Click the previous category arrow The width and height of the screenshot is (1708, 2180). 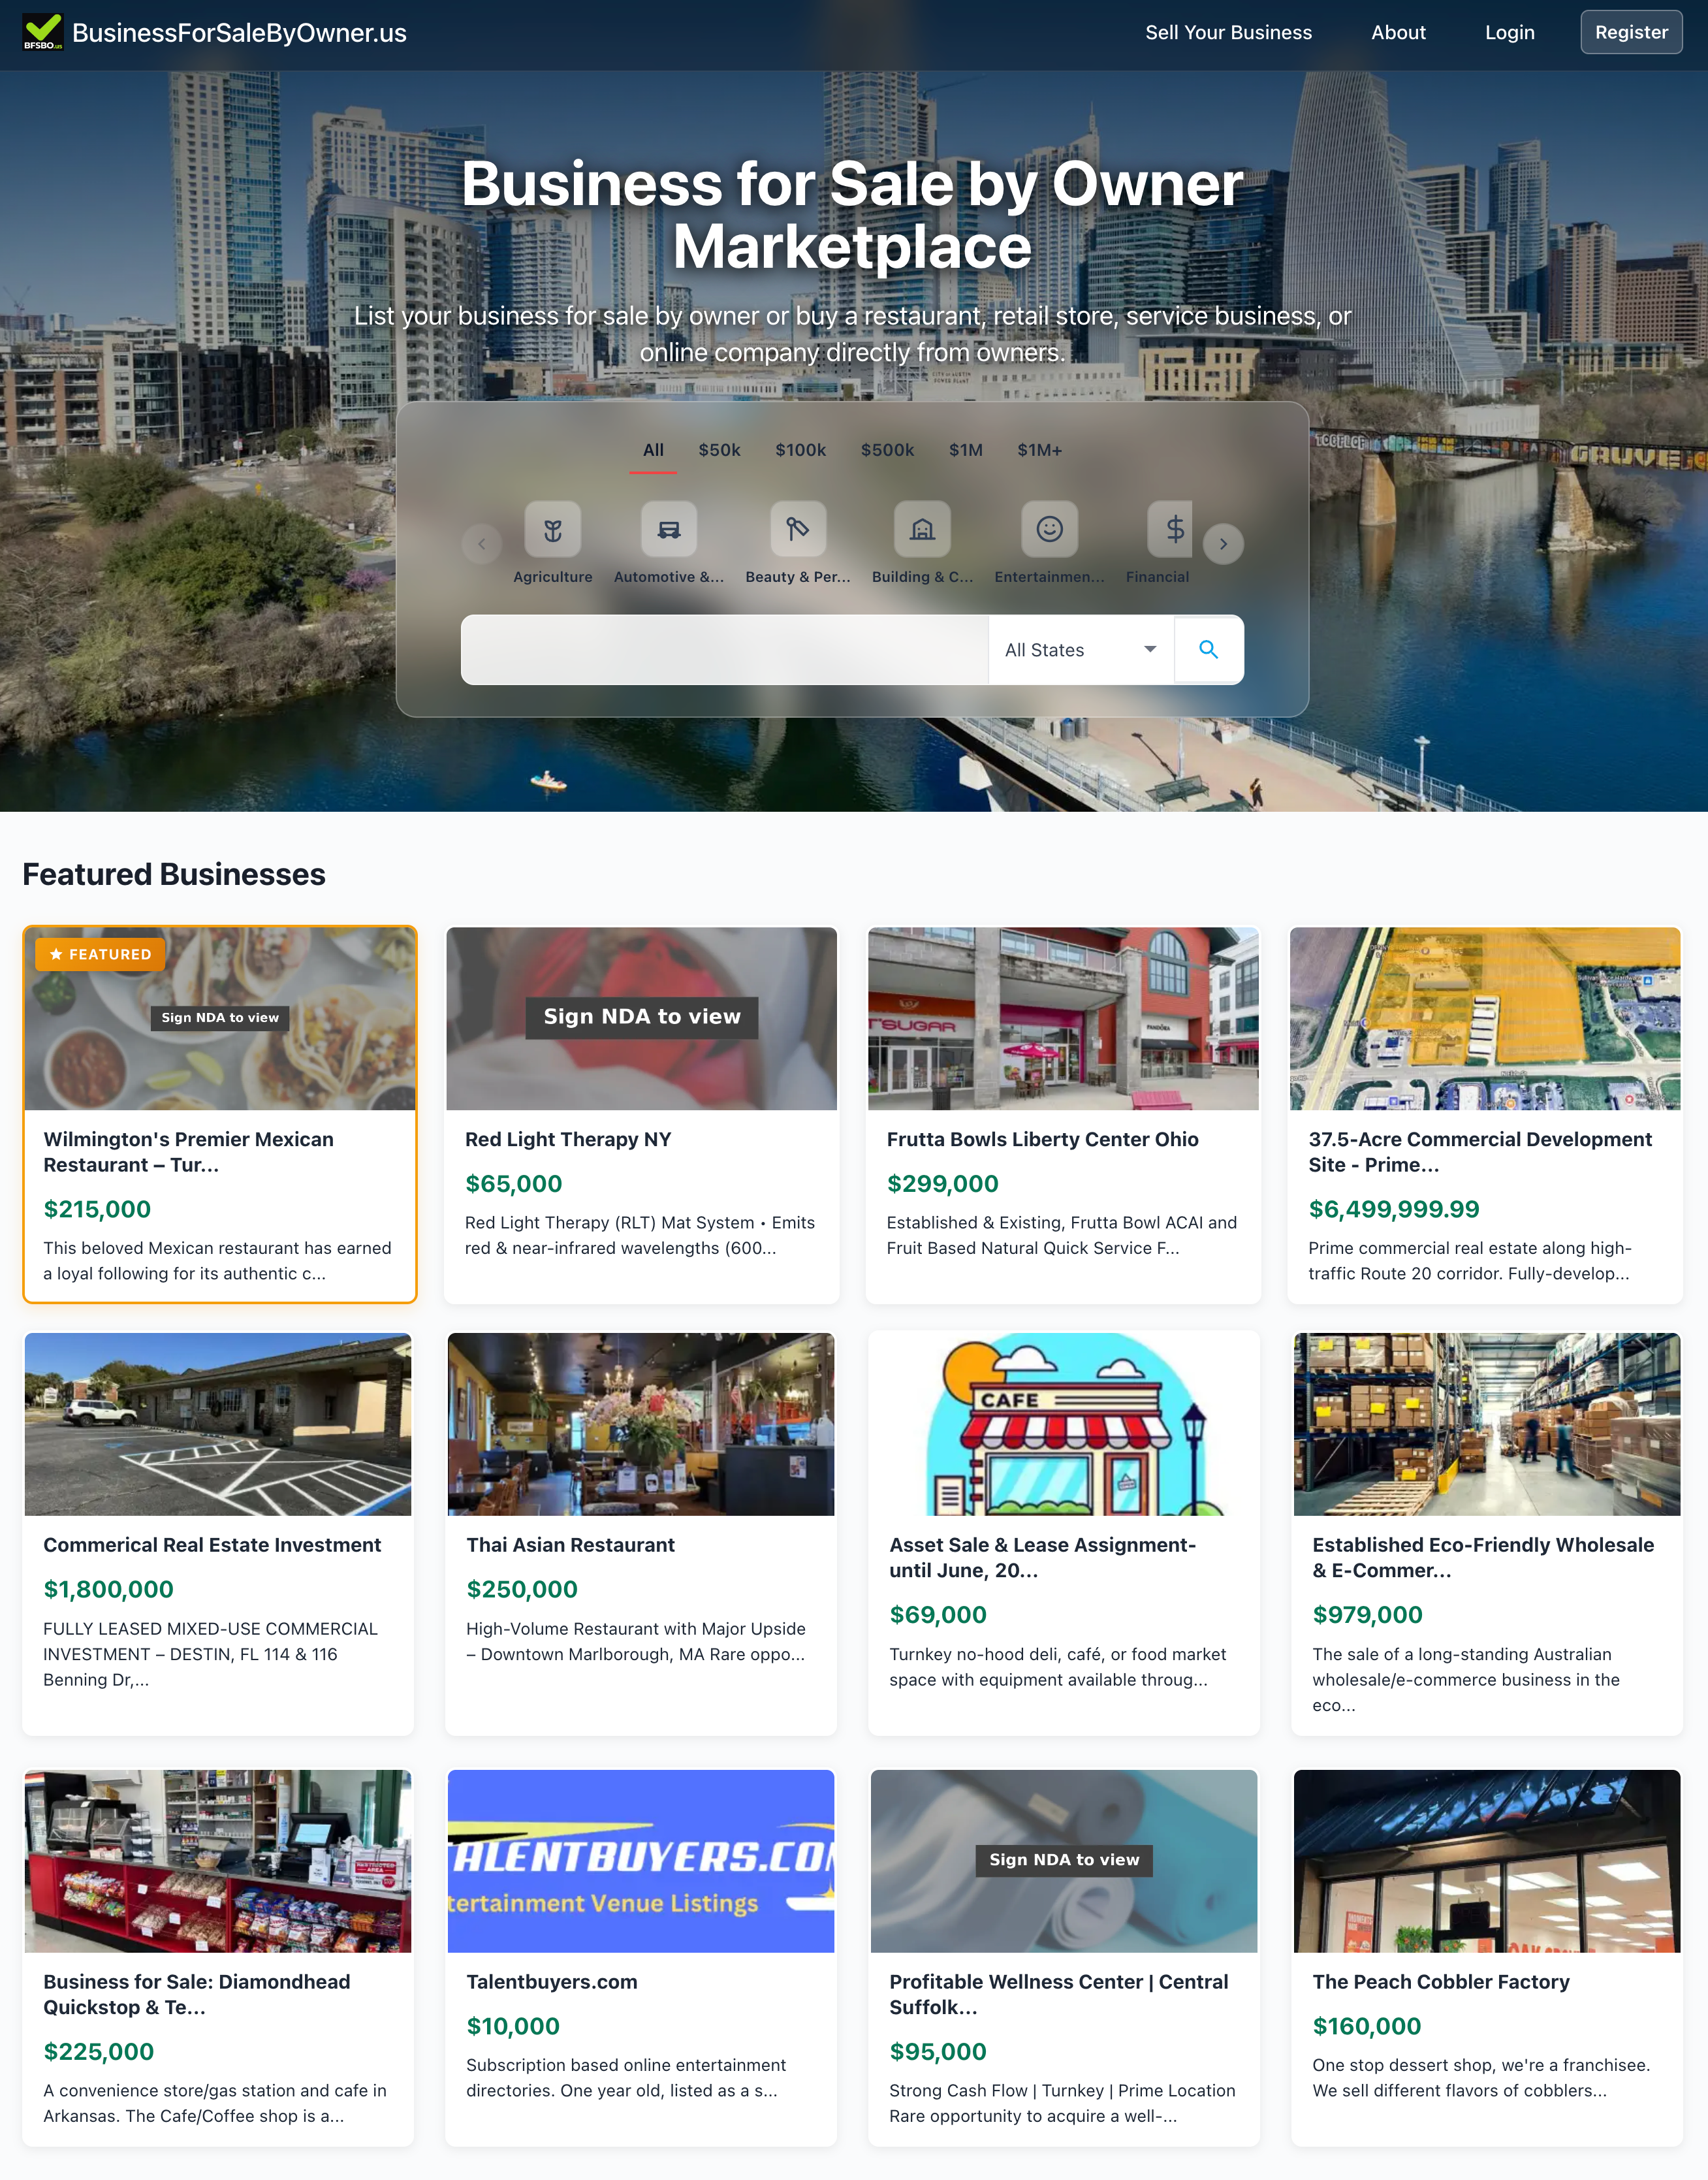coord(483,543)
